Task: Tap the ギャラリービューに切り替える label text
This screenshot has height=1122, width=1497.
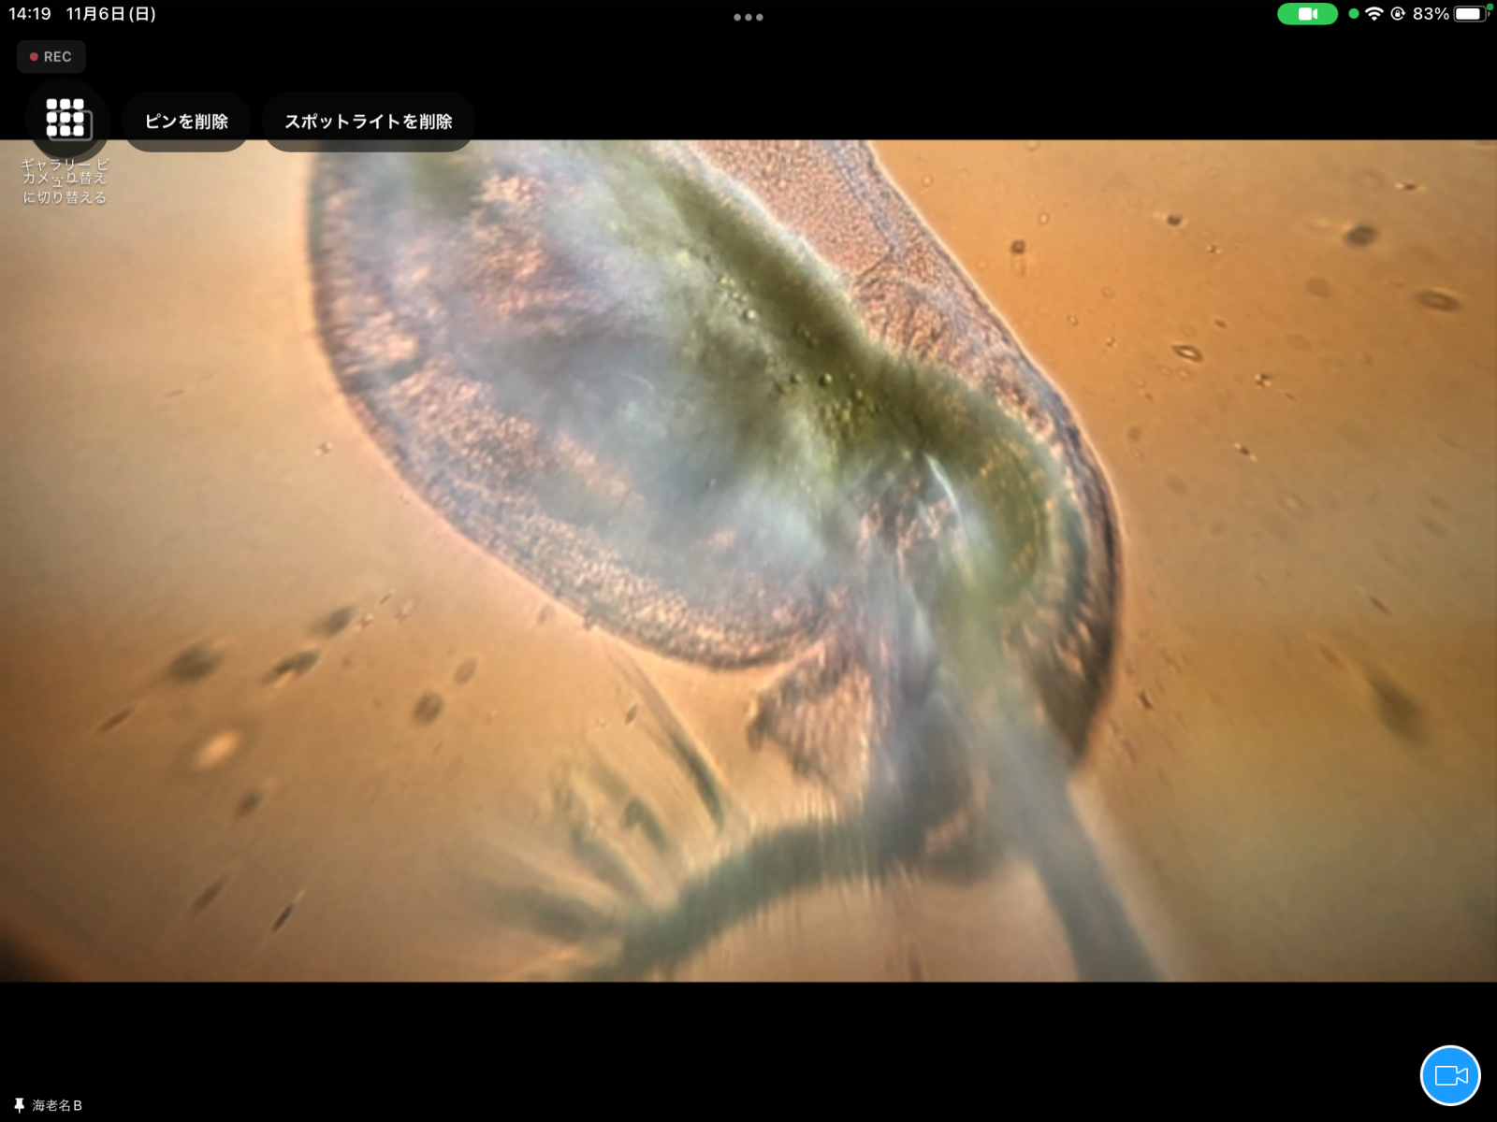Action: pos(65,180)
